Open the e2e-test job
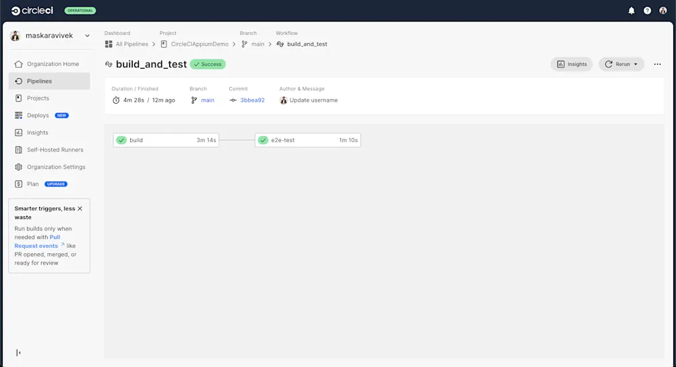Viewport: 676px width, 367px height. tap(308, 140)
